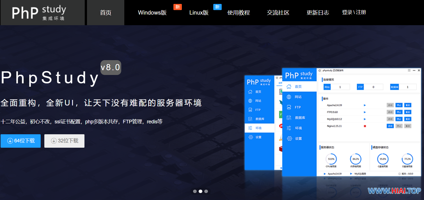Viewport: 424px width, 200px height.
Task: Click the subtitle starting 十二年公益，初心不改
Action: coord(81,122)
